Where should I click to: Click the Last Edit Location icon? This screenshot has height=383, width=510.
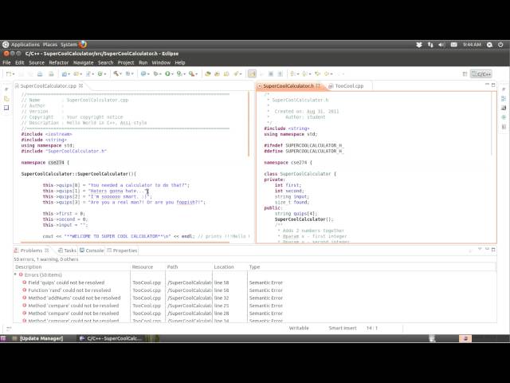coord(317,74)
